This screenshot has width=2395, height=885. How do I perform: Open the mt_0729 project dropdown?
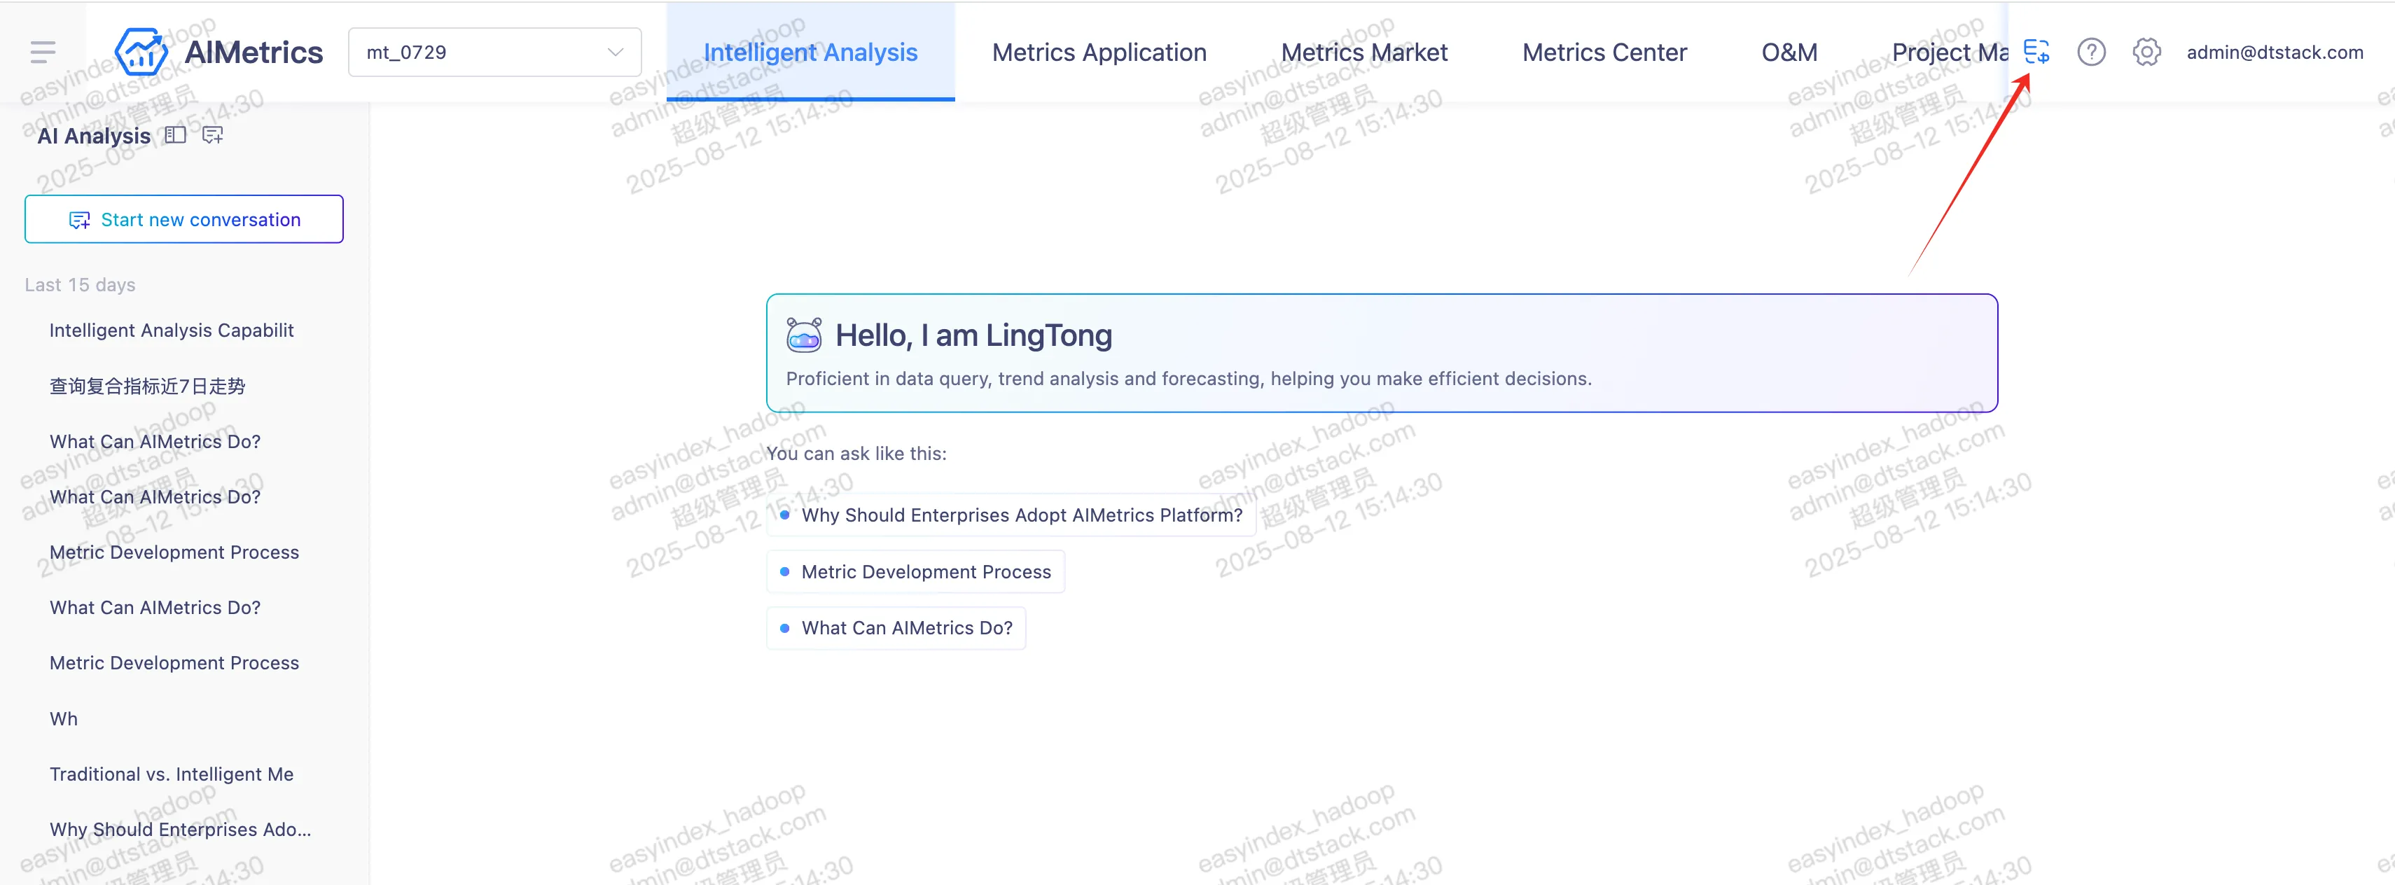click(494, 52)
